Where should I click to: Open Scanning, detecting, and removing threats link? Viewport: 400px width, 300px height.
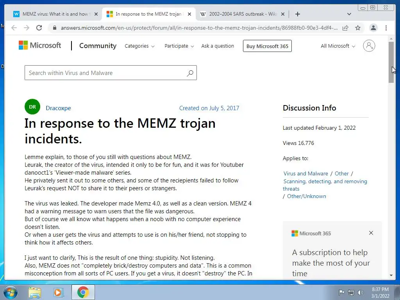tap(325, 185)
